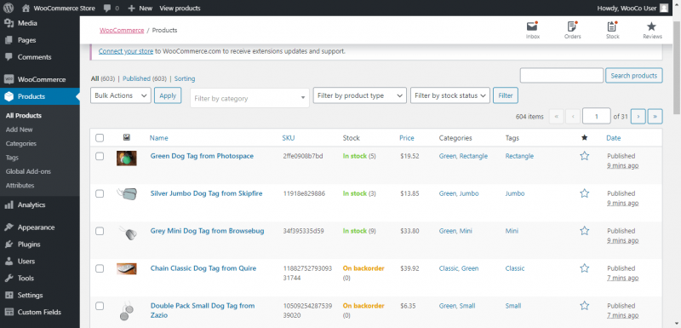Toggle featured star for Silver Jumbo Dog Tag
This screenshot has width=681, height=328.
tap(585, 193)
